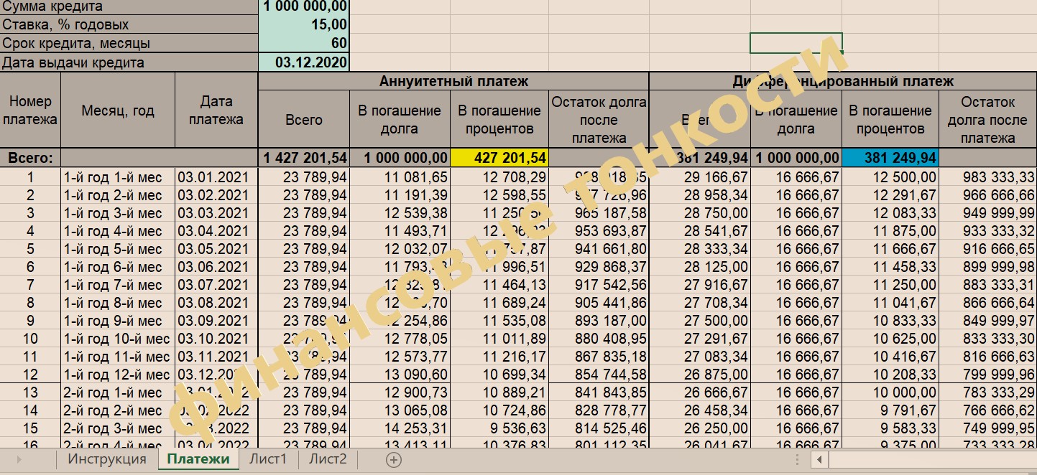The height and width of the screenshot is (475, 1037).
Task: Click the 'Номер платежа' column header
Action: coord(30,110)
